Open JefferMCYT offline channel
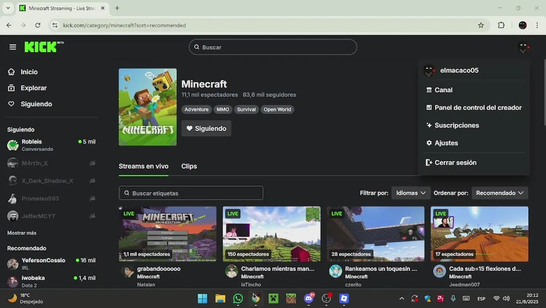 [x=51, y=216]
